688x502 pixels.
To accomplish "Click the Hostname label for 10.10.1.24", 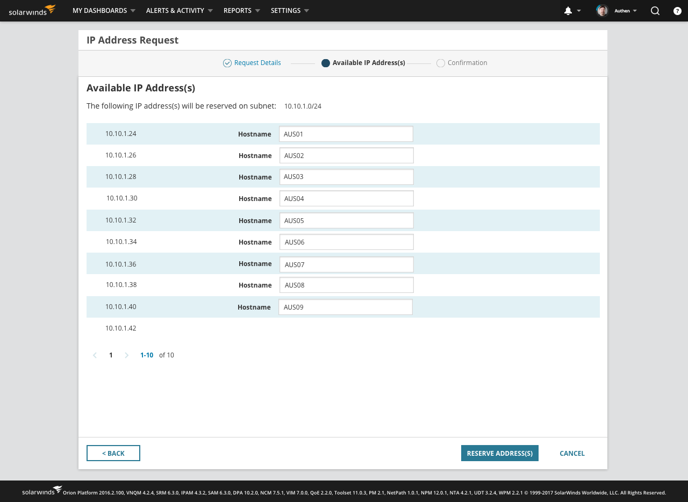I will pyautogui.click(x=255, y=134).
